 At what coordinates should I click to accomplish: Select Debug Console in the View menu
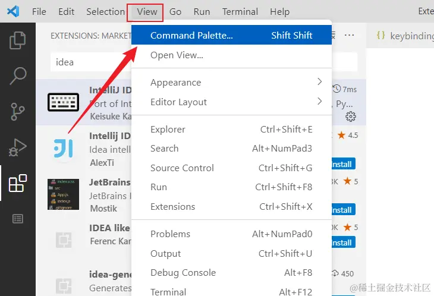click(231, 273)
